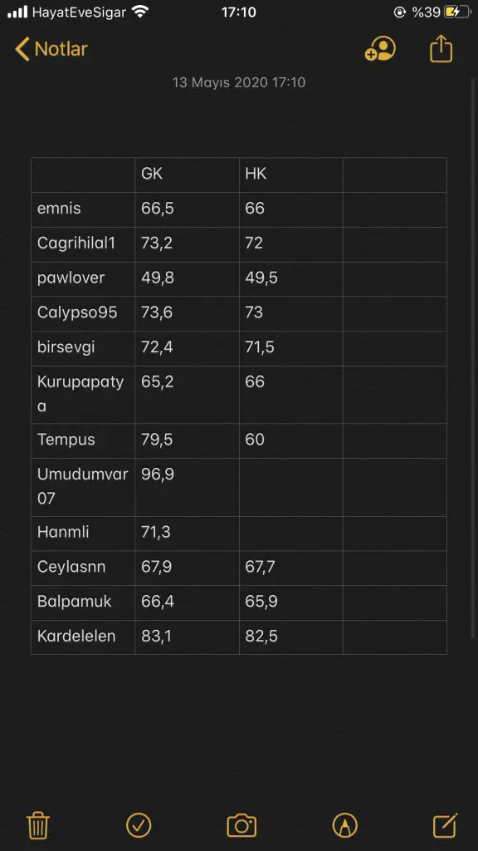Tap the battery indicator in status bar
The image size is (478, 851).
pyautogui.click(x=457, y=12)
